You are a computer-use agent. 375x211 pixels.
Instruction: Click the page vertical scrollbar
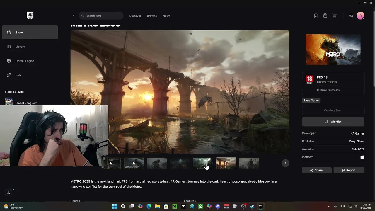374,49
